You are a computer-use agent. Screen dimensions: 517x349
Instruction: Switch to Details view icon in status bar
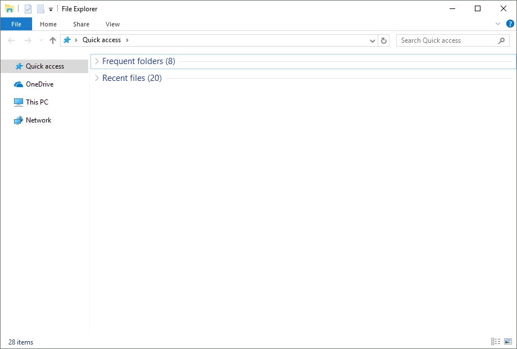pos(496,342)
